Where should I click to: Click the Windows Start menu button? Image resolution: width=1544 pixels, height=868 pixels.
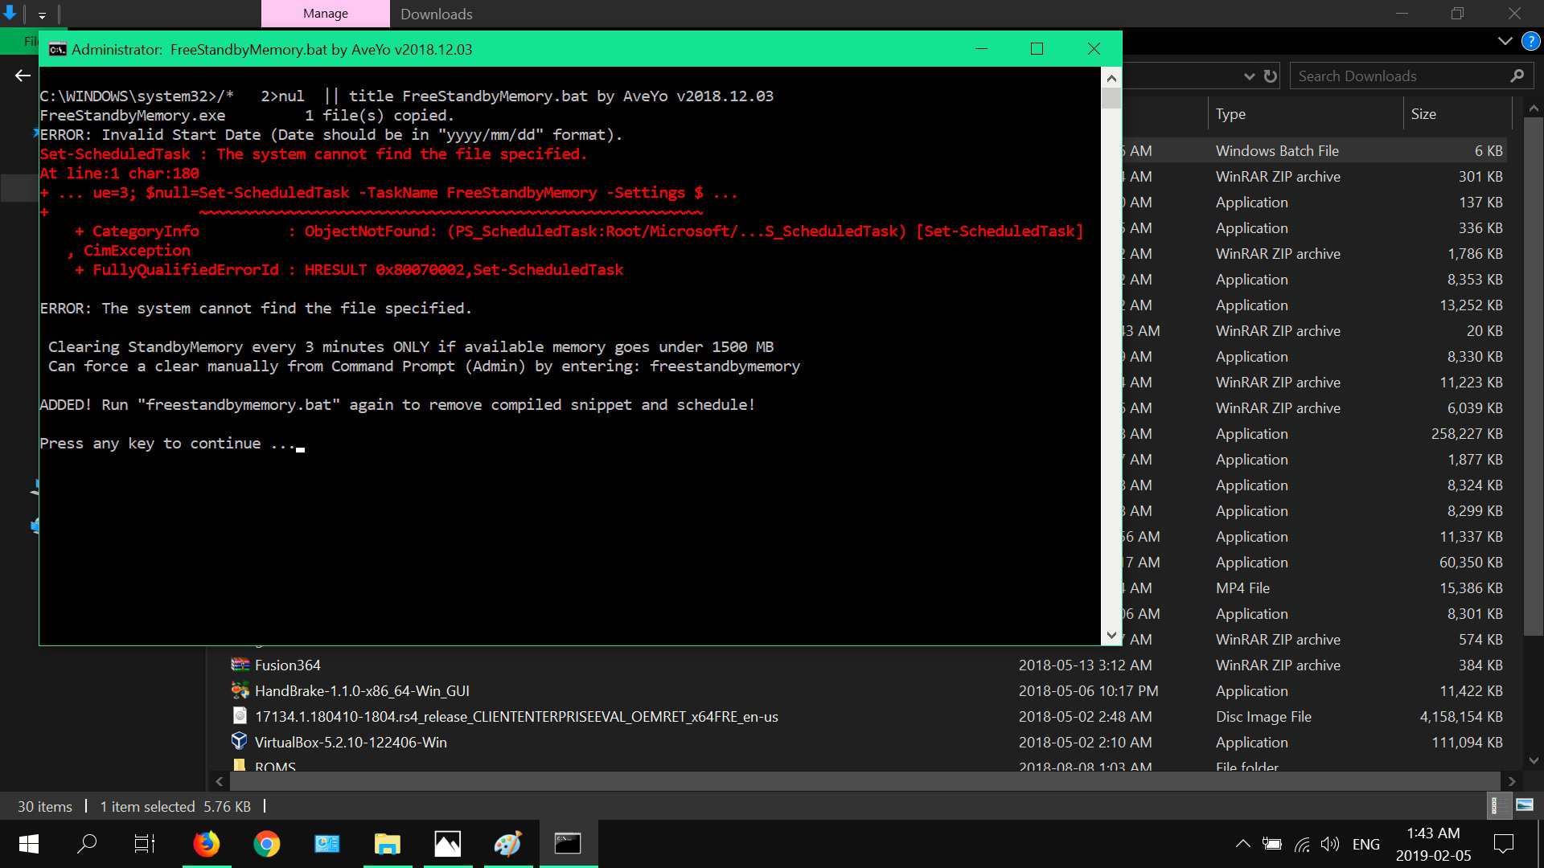(27, 844)
